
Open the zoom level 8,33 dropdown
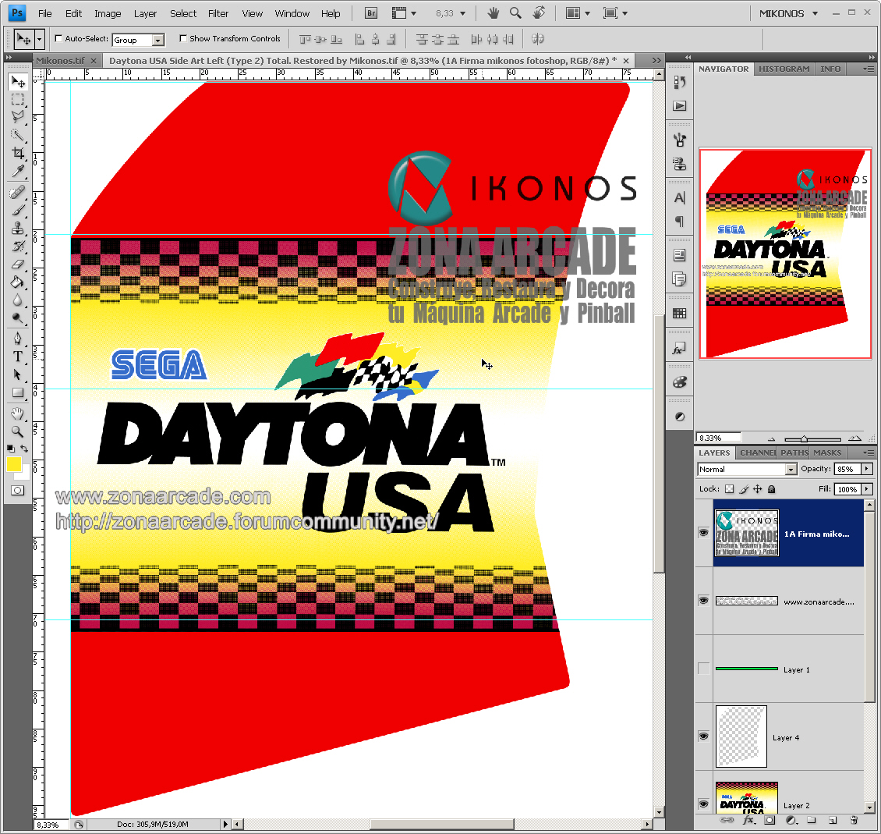463,13
